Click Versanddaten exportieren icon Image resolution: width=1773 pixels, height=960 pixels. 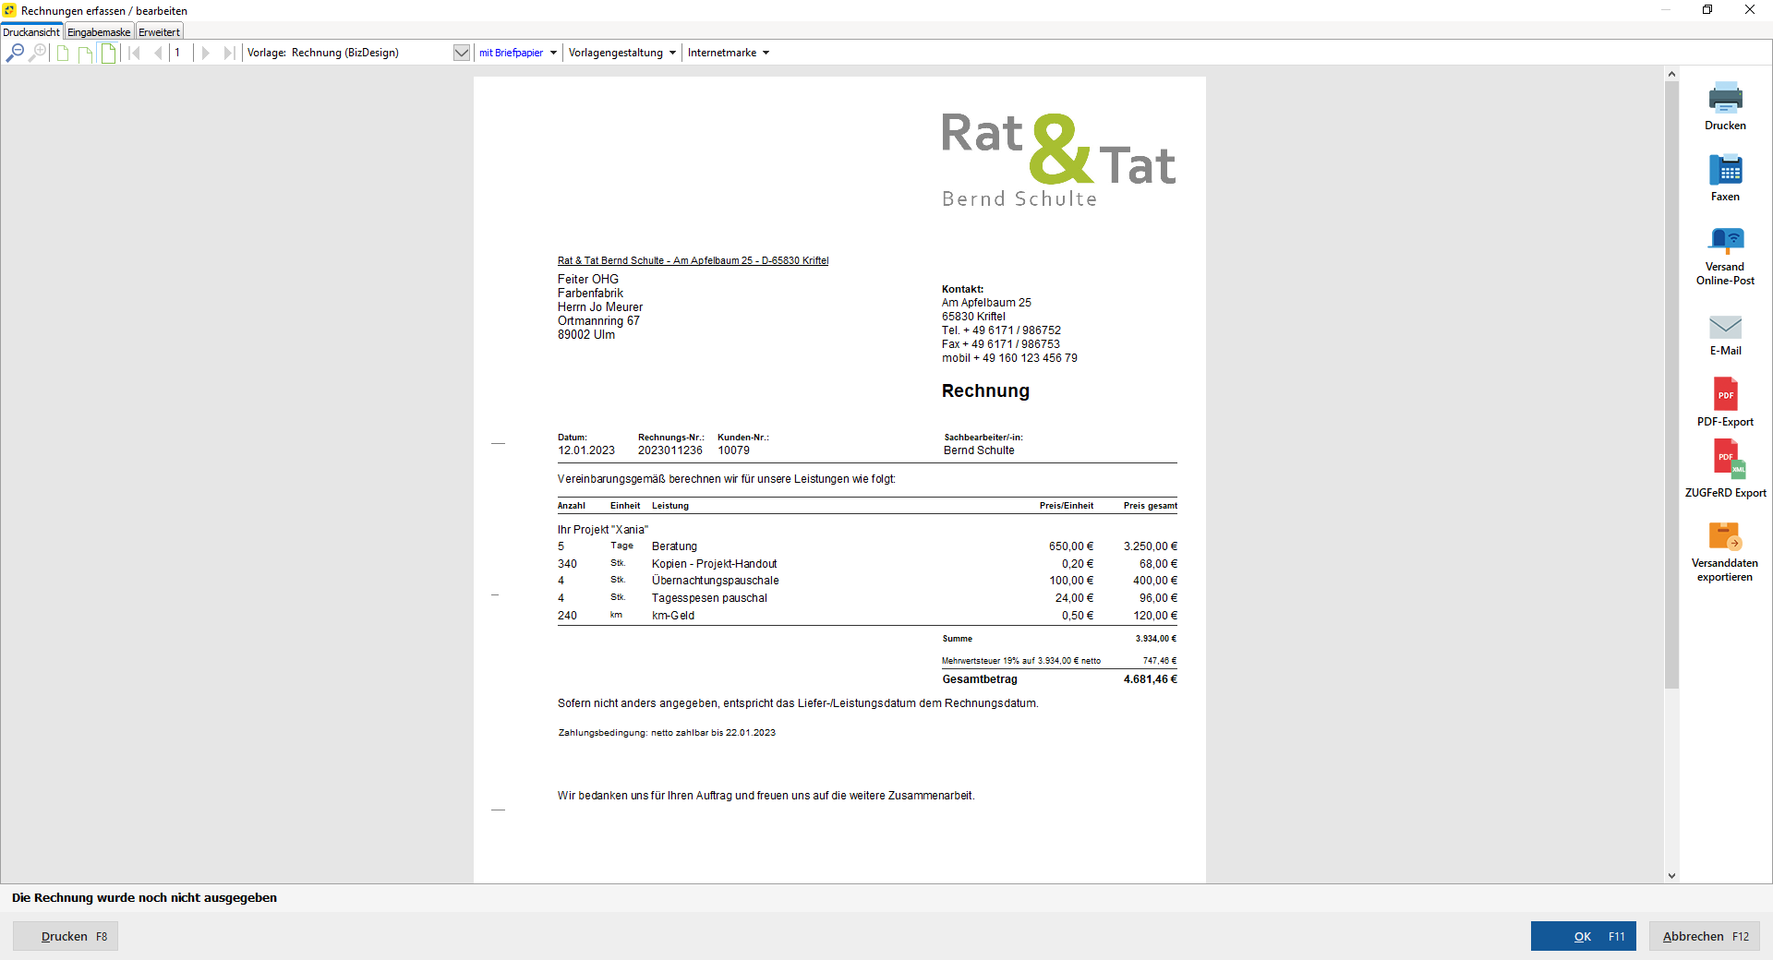pos(1725,551)
